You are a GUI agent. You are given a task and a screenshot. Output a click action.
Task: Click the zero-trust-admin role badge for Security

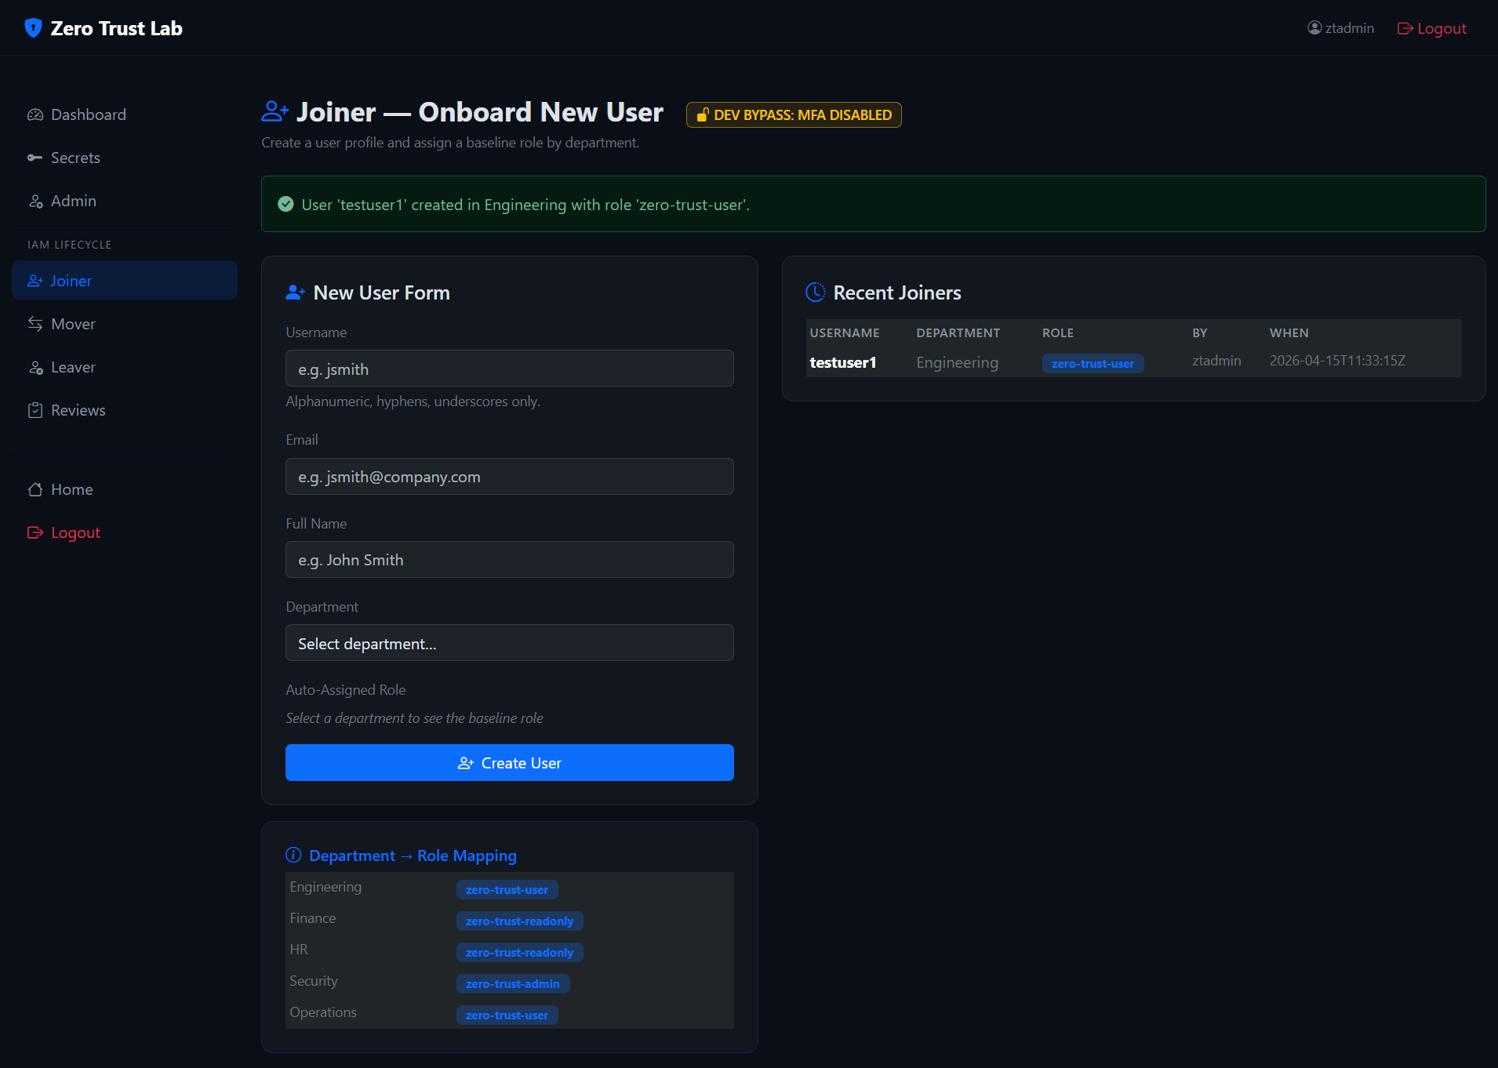click(x=513, y=984)
